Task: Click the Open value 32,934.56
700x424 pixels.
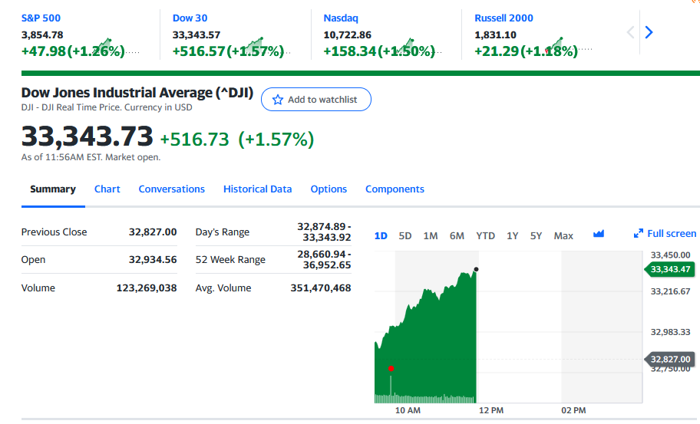Action: [x=153, y=259]
